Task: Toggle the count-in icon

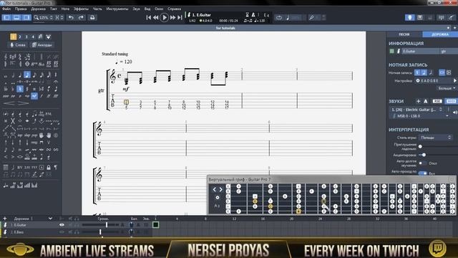Action: point(247,14)
